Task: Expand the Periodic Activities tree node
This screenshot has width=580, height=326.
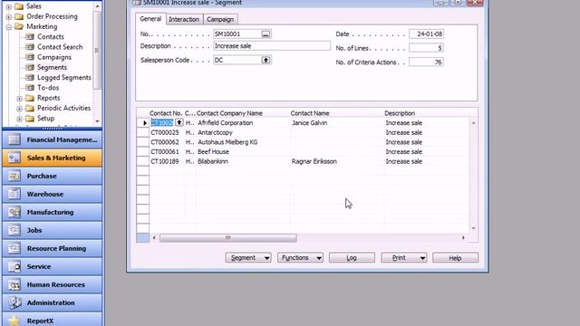Action: 20,109
